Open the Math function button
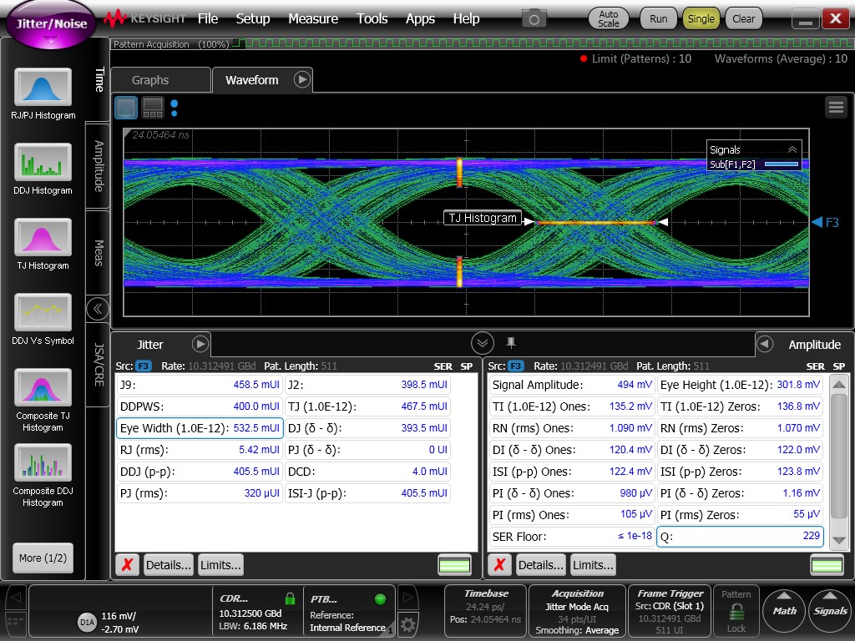855x641 pixels. tap(784, 610)
